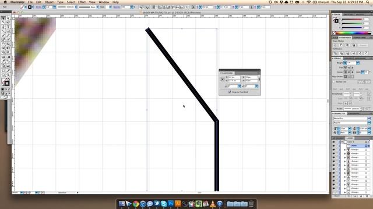Image resolution: width=373 pixels, height=209 pixels.
Task: Open Photoshop from the Dock
Action: pos(171,204)
